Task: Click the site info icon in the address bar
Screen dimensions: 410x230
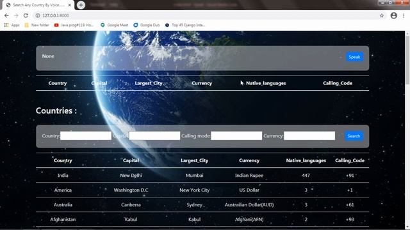Action: [38, 15]
